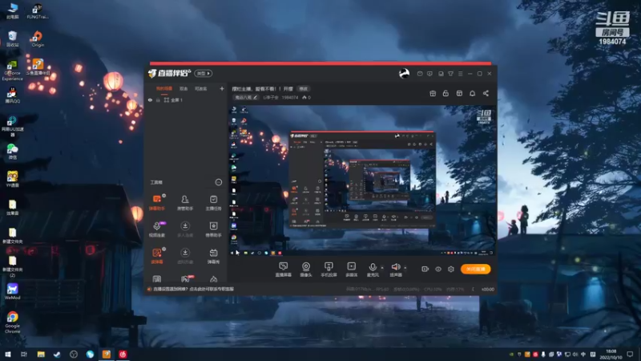This screenshot has width=641, height=361.
Task: Switch to the second scene tab
Action: tap(183, 88)
